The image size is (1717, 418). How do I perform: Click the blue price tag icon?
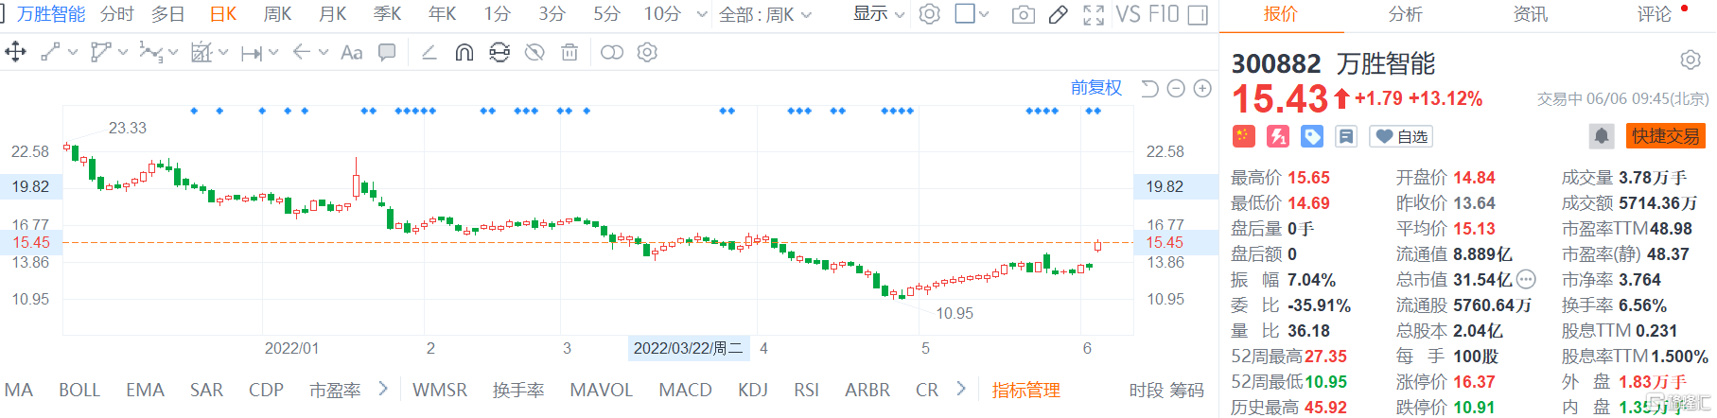click(1312, 136)
